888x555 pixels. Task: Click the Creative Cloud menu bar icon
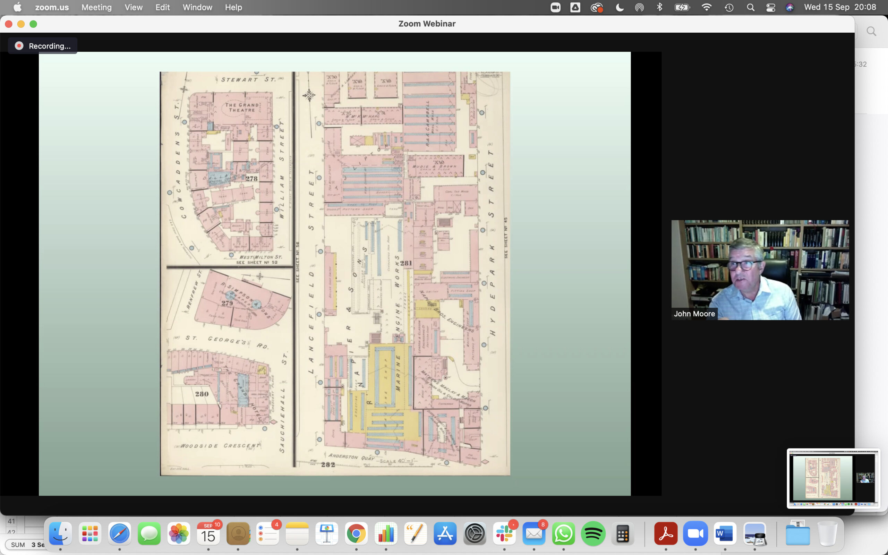(597, 7)
